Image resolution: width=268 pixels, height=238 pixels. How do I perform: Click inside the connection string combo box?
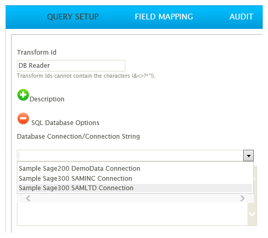coord(130,156)
